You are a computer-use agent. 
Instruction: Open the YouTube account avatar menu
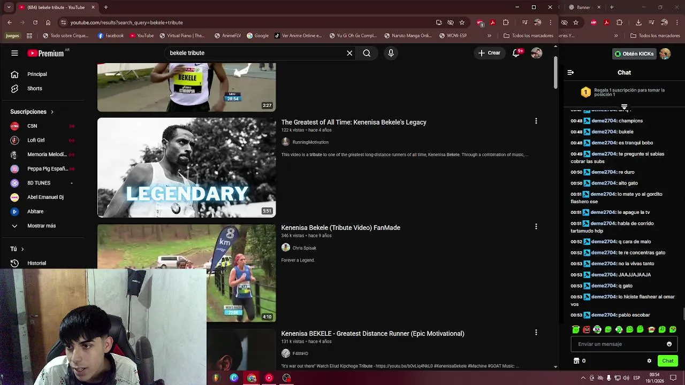pos(536,53)
